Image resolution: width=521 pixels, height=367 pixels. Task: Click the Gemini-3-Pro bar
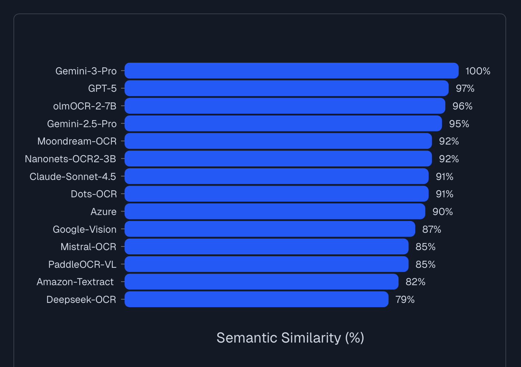291,71
